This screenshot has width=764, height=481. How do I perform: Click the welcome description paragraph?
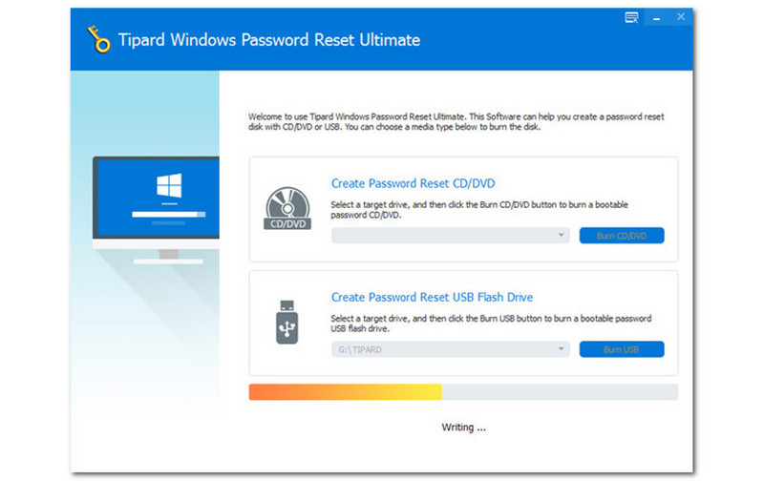point(456,122)
